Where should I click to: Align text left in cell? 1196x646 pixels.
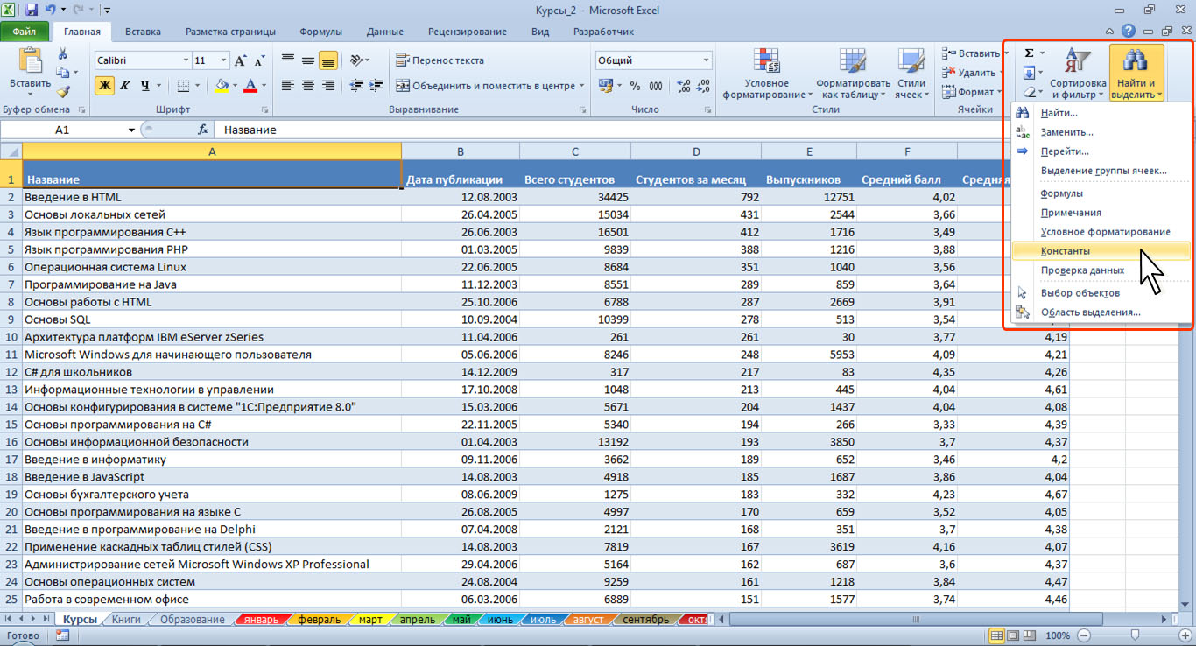pyautogui.click(x=287, y=85)
